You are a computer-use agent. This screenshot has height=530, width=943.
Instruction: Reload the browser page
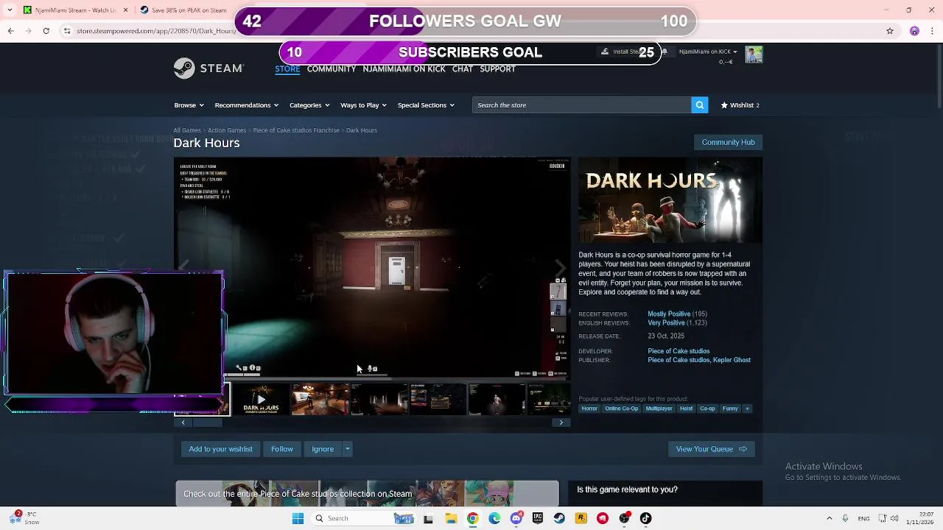[x=46, y=31]
